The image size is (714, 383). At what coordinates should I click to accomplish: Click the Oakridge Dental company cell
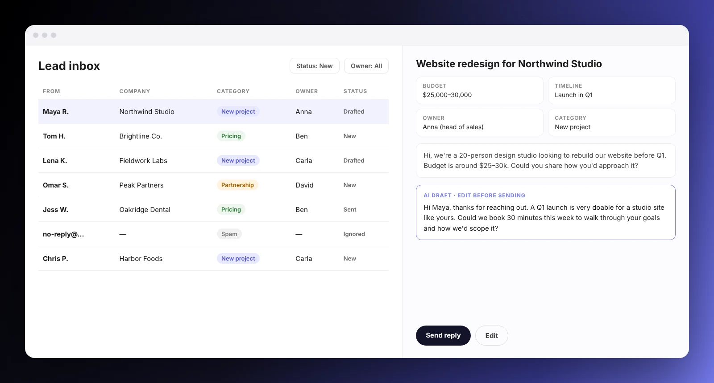click(x=145, y=210)
